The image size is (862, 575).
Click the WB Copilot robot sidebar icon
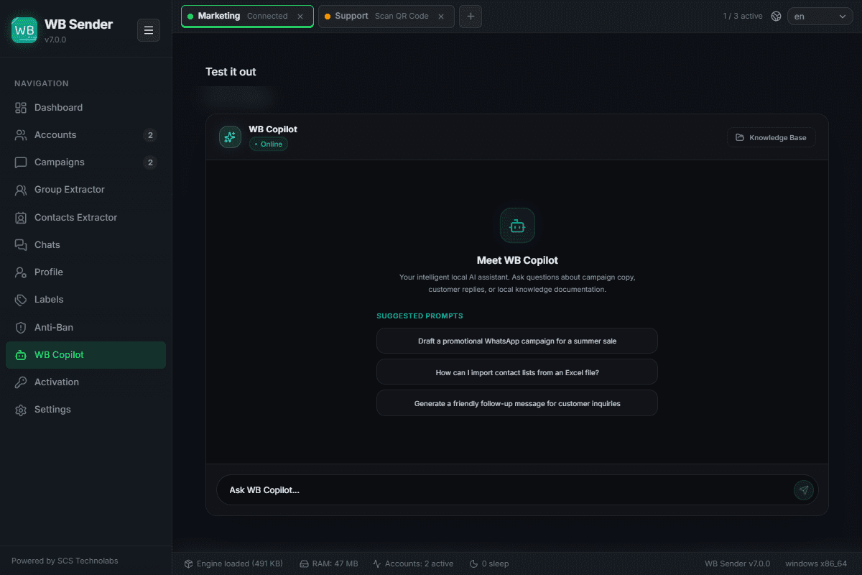click(x=21, y=355)
